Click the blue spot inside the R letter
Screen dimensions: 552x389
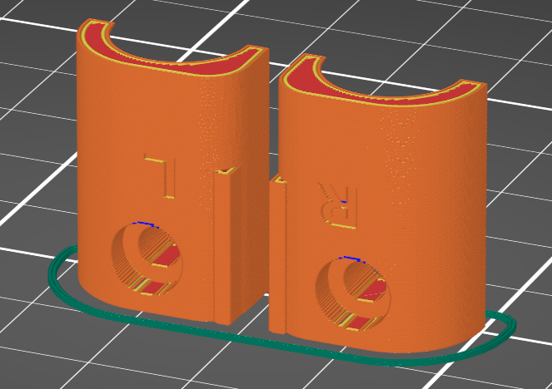coord(344,202)
